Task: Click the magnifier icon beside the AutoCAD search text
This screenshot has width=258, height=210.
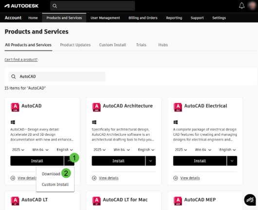Action: (14, 77)
